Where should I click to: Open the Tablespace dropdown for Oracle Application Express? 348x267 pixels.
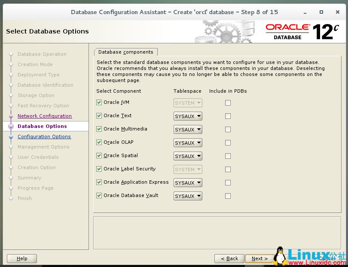pos(187,182)
